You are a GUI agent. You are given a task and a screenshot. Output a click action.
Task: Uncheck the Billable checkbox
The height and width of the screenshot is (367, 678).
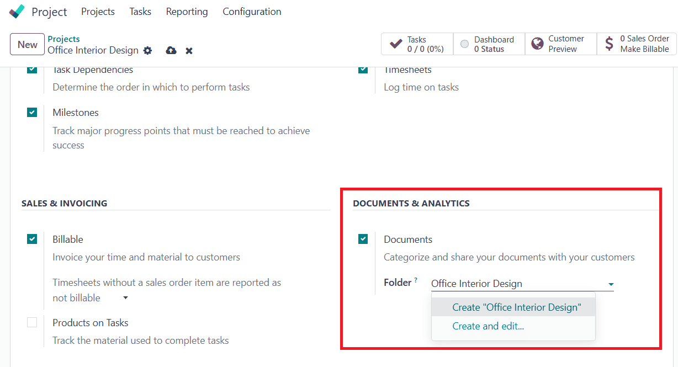(x=32, y=239)
